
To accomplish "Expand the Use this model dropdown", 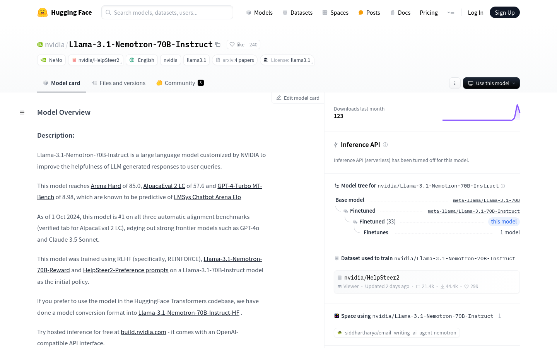I will click(491, 83).
